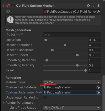Click the Inspector vertical scrollbar
The width and height of the screenshot is (105, 111).
104,93
